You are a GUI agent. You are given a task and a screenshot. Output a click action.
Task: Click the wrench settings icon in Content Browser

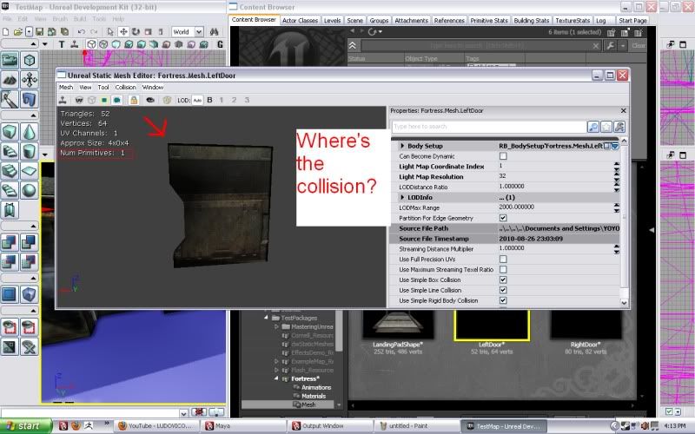(x=611, y=46)
